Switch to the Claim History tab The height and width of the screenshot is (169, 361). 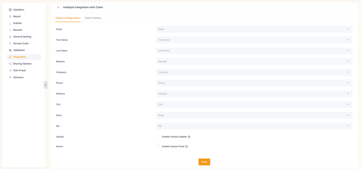(x=93, y=18)
